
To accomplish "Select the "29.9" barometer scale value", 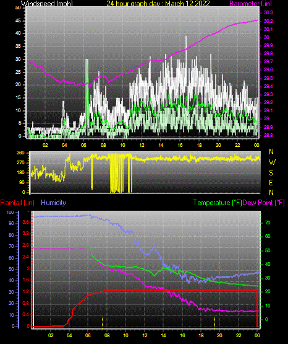I will click(x=268, y=45).
